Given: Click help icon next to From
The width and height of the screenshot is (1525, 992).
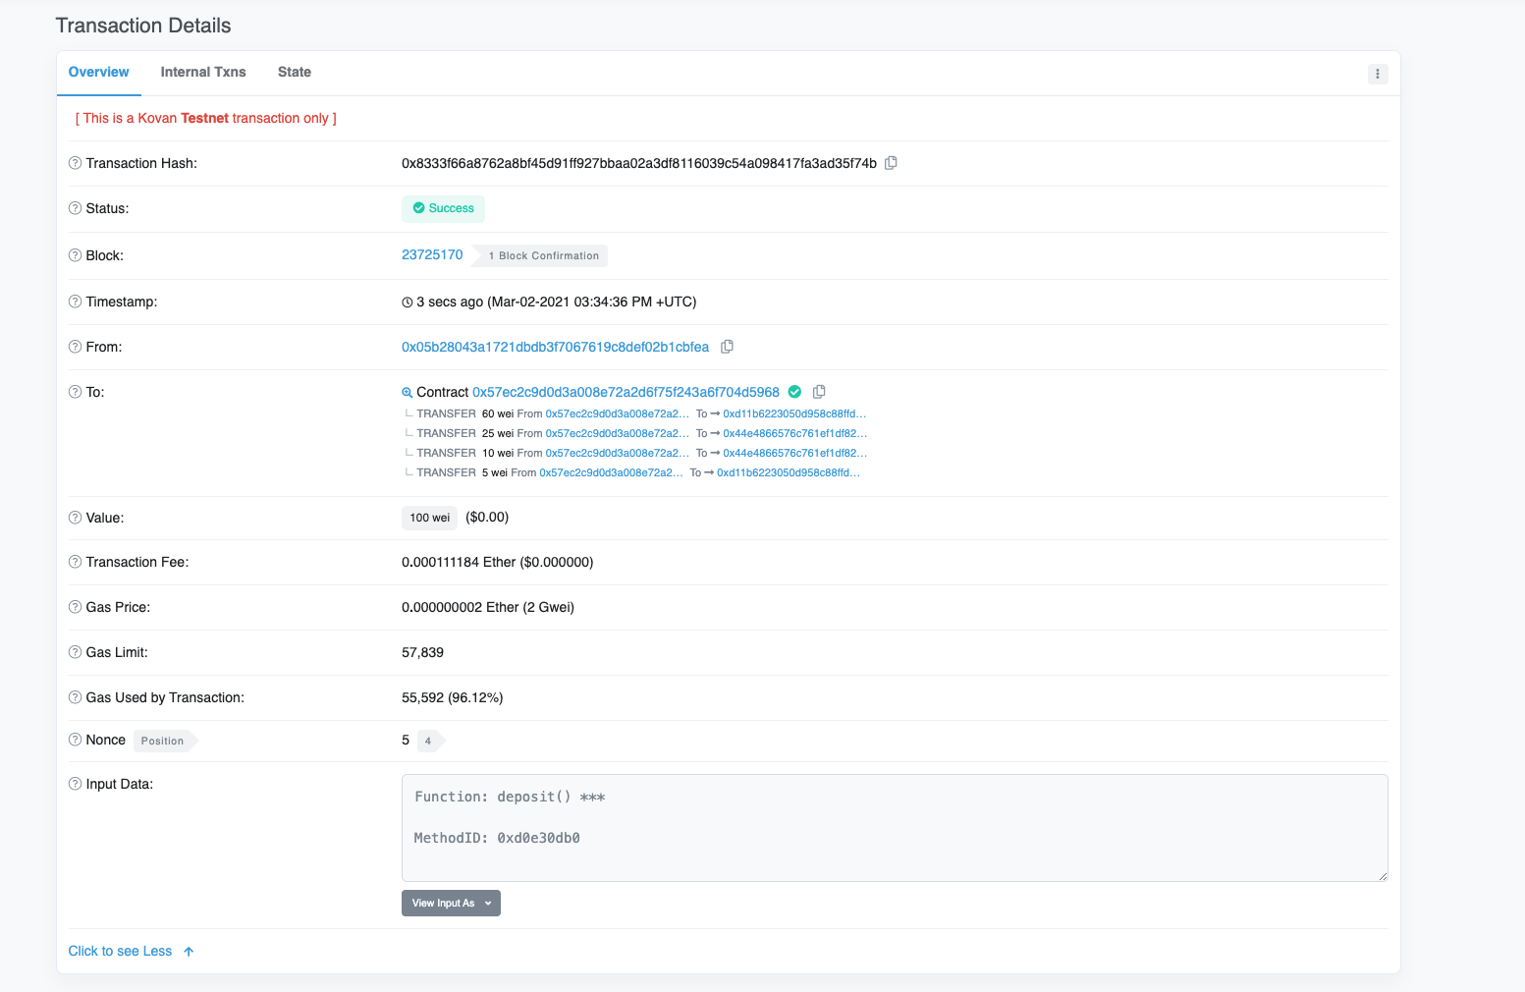Looking at the screenshot, I should (x=75, y=347).
